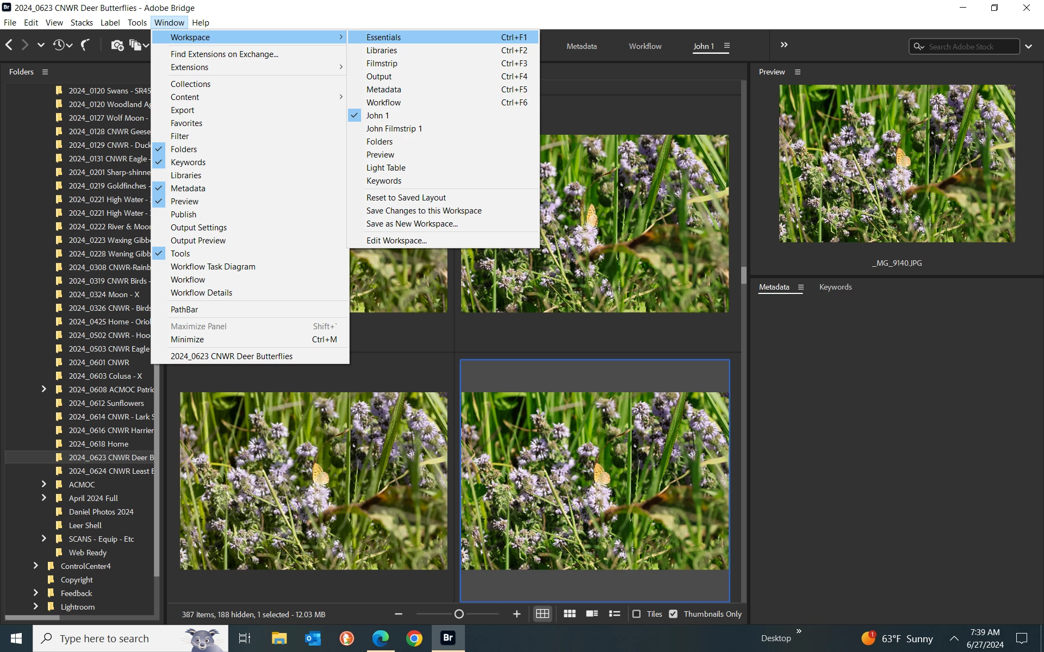Click get photos from camera icon
The image size is (1044, 652).
pyautogui.click(x=117, y=45)
